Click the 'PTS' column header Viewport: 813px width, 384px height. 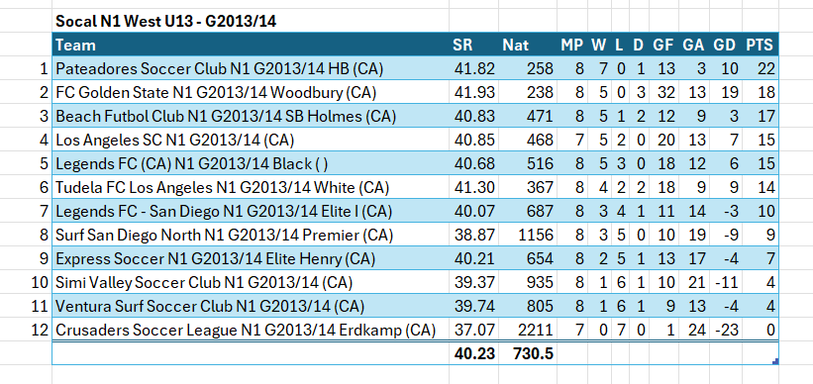[760, 45]
